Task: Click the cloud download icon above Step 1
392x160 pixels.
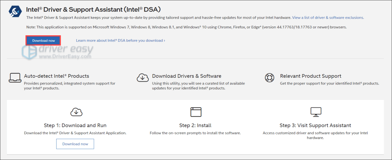Action: coord(76,112)
